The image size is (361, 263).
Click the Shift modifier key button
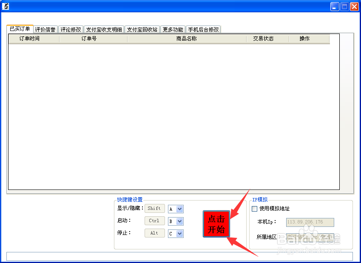154,209
